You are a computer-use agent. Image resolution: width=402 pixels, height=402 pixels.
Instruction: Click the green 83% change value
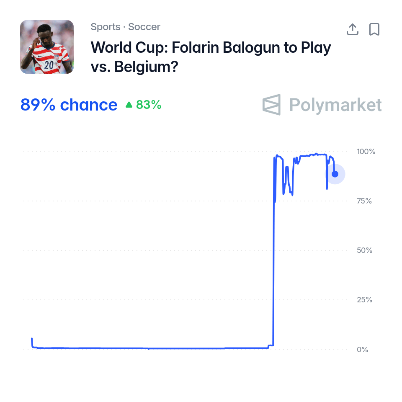(x=148, y=105)
